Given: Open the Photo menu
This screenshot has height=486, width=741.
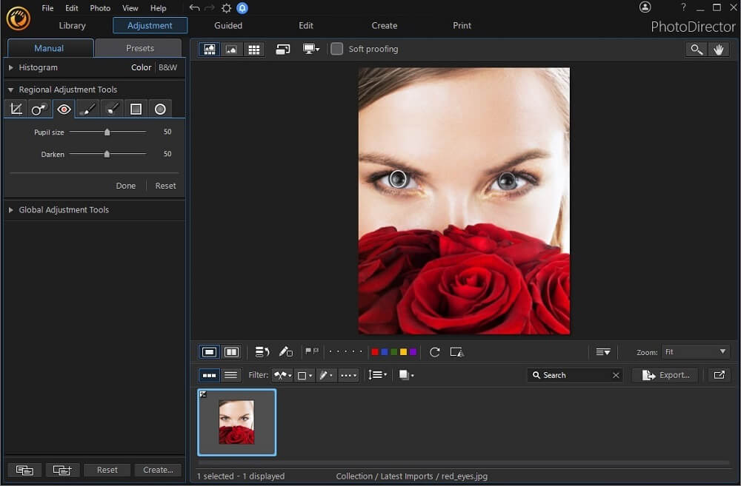Looking at the screenshot, I should (x=99, y=8).
